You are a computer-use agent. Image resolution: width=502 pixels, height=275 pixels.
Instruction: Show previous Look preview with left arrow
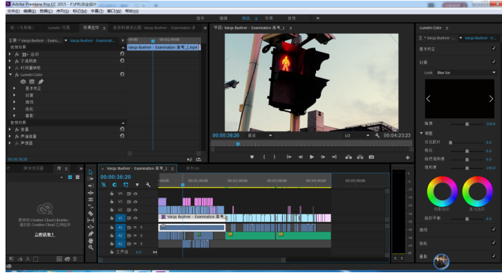[429, 99]
